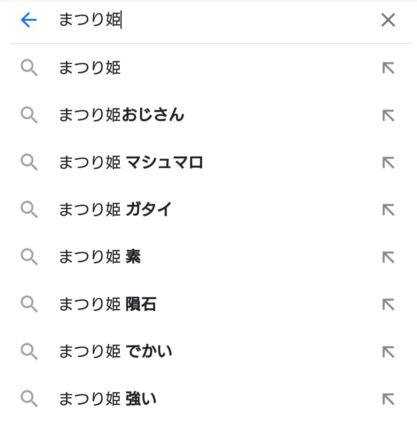Select suggestion まつり姫 強い
Image resolution: width=417 pixels, height=439 pixels.
[107, 399]
